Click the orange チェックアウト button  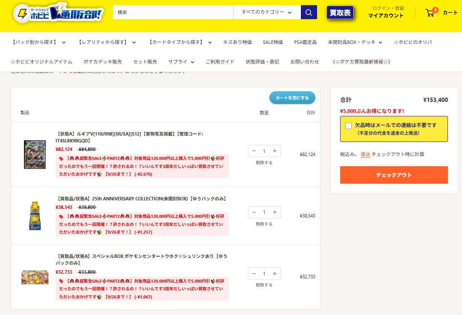coord(394,175)
